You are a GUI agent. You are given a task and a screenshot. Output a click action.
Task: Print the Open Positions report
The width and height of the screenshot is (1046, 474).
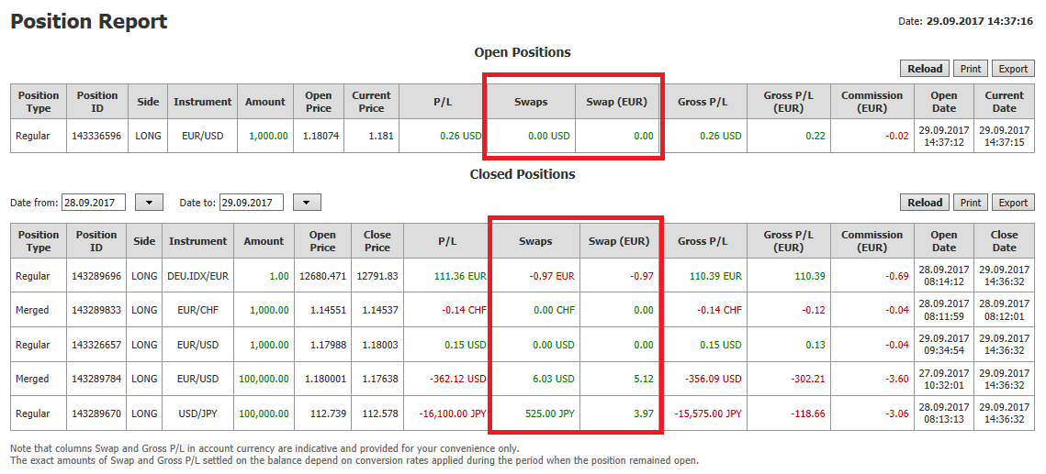click(x=971, y=69)
